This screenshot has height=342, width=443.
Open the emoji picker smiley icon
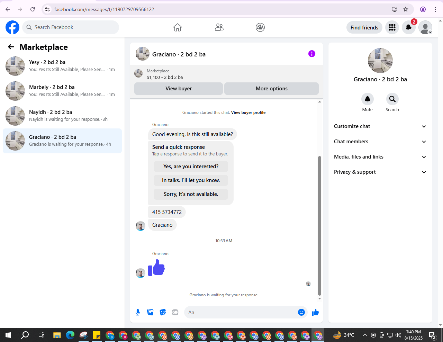pos(301,312)
